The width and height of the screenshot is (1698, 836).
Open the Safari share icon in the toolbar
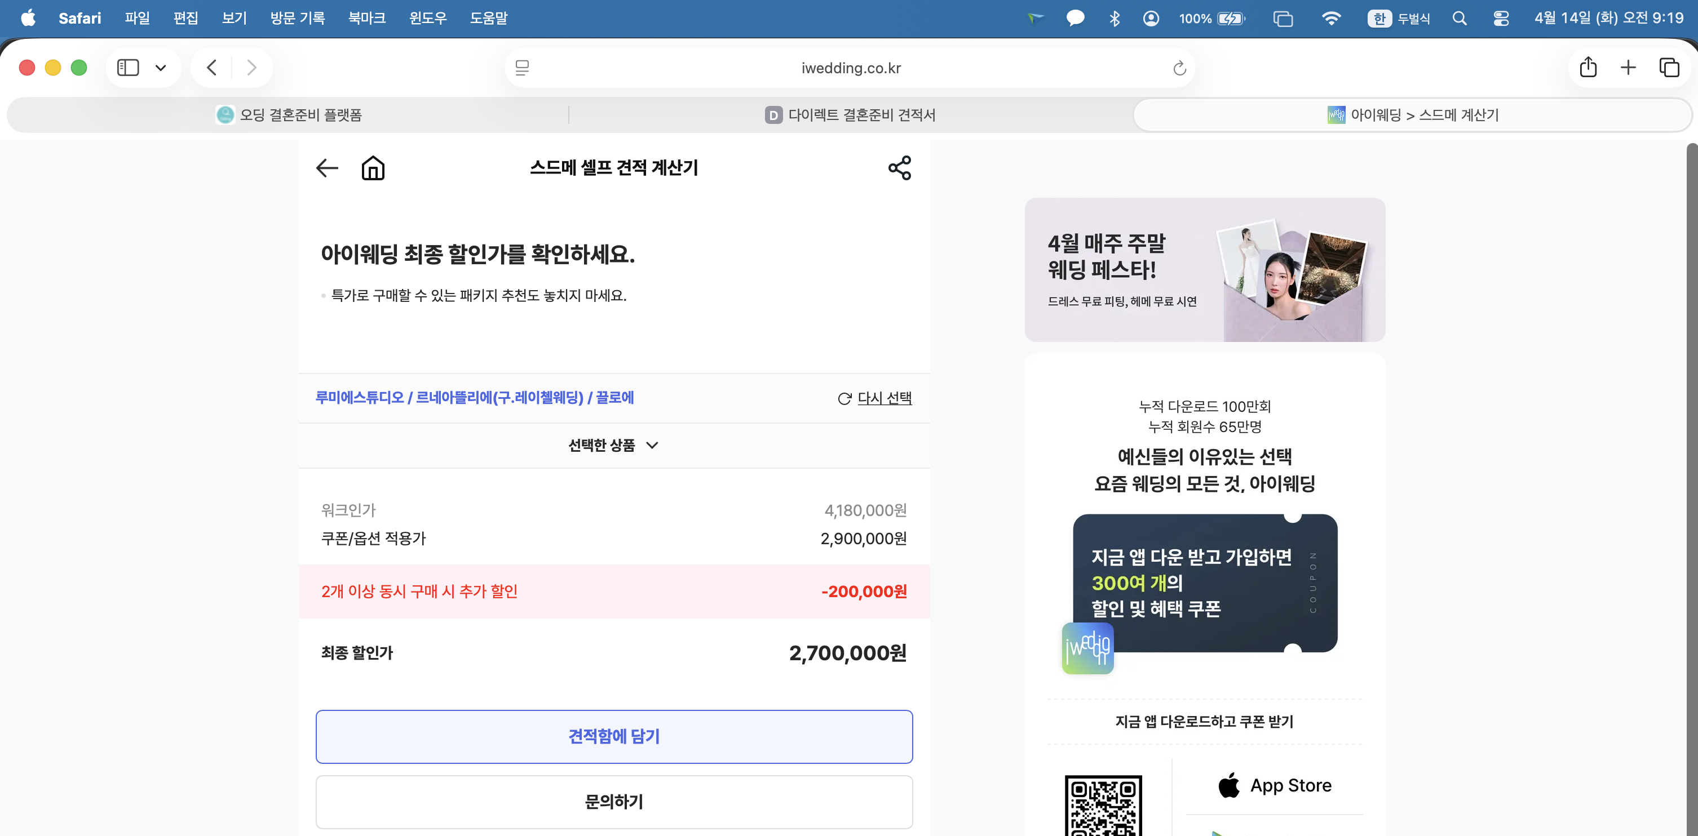click(1589, 67)
